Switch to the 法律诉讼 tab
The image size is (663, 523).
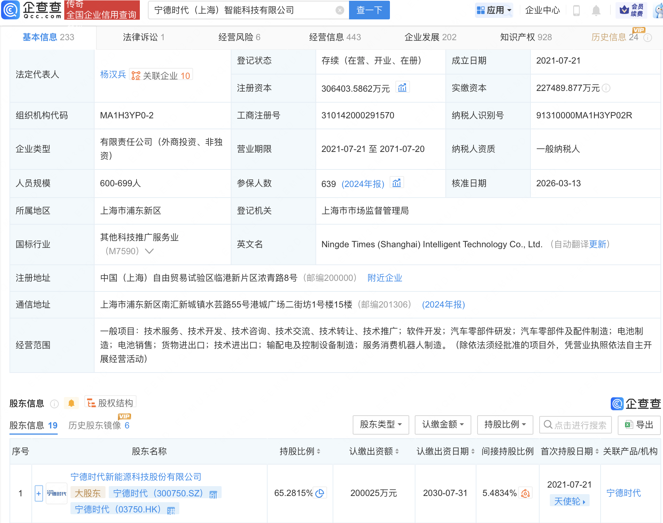click(143, 37)
